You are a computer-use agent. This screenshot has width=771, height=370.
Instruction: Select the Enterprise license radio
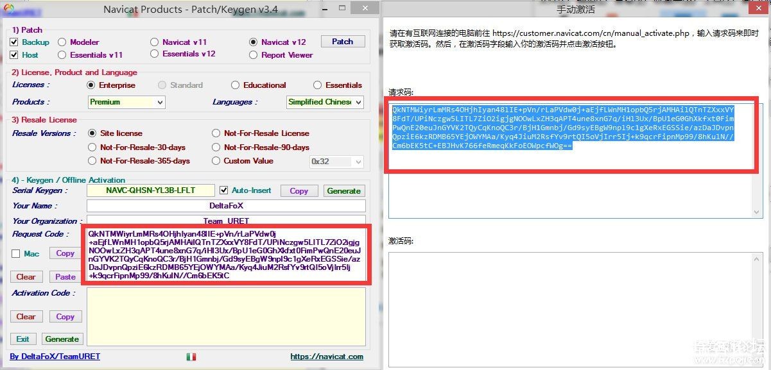(x=91, y=85)
